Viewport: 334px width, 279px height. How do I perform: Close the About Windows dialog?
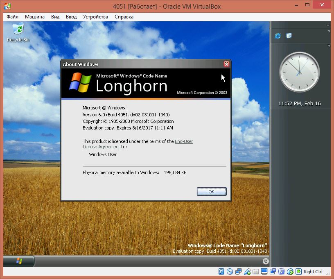(x=226, y=64)
